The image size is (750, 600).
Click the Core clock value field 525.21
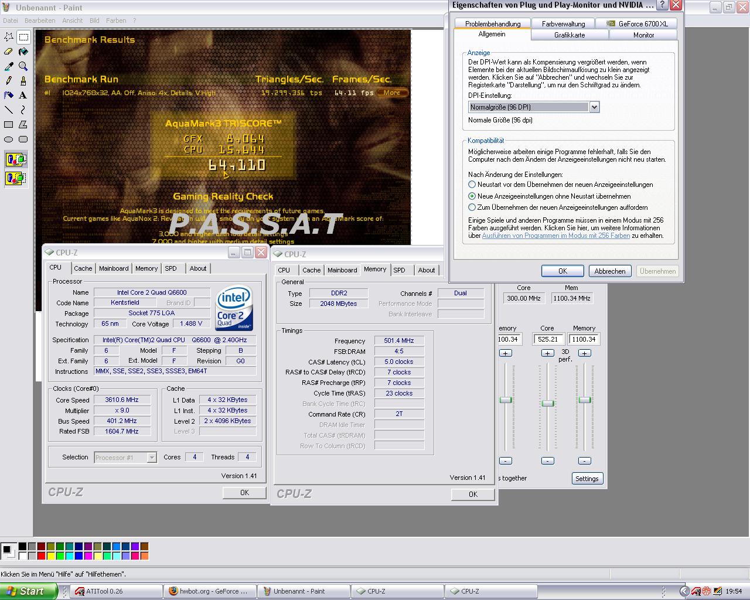point(548,339)
